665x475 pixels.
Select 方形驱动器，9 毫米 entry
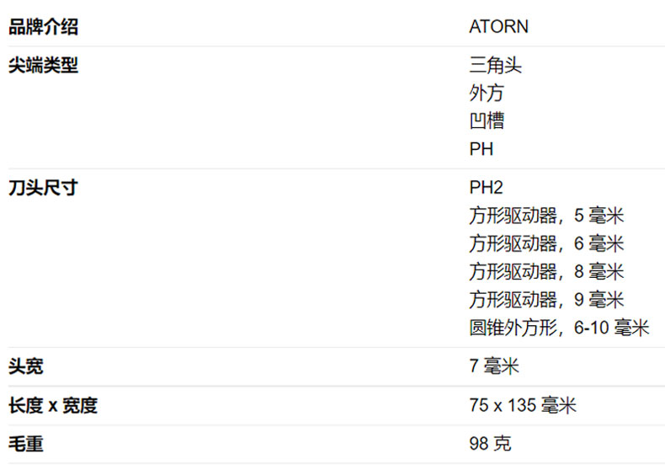546,299
